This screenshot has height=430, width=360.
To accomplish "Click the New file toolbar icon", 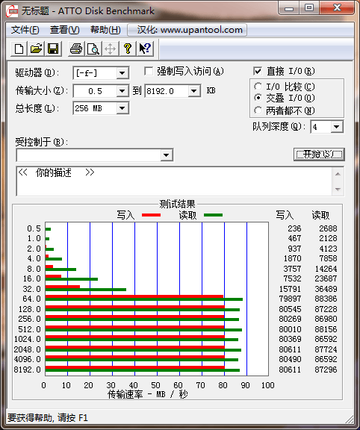I will coord(19,49).
